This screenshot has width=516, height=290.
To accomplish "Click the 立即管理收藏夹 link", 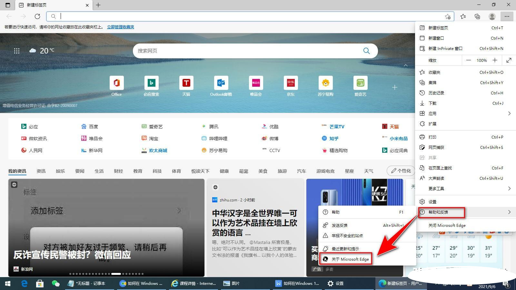I will point(121,27).
